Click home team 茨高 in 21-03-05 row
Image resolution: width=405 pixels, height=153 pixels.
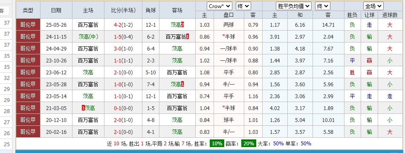coord(90,108)
